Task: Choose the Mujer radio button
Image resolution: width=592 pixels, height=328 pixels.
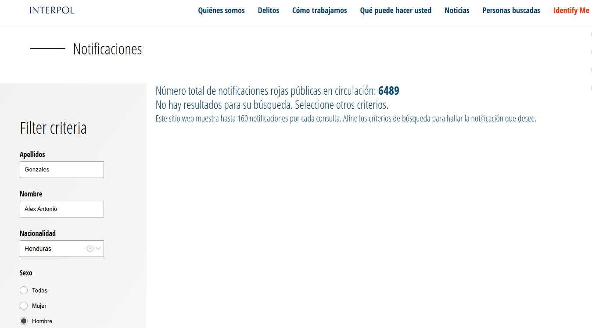Action: coord(24,306)
